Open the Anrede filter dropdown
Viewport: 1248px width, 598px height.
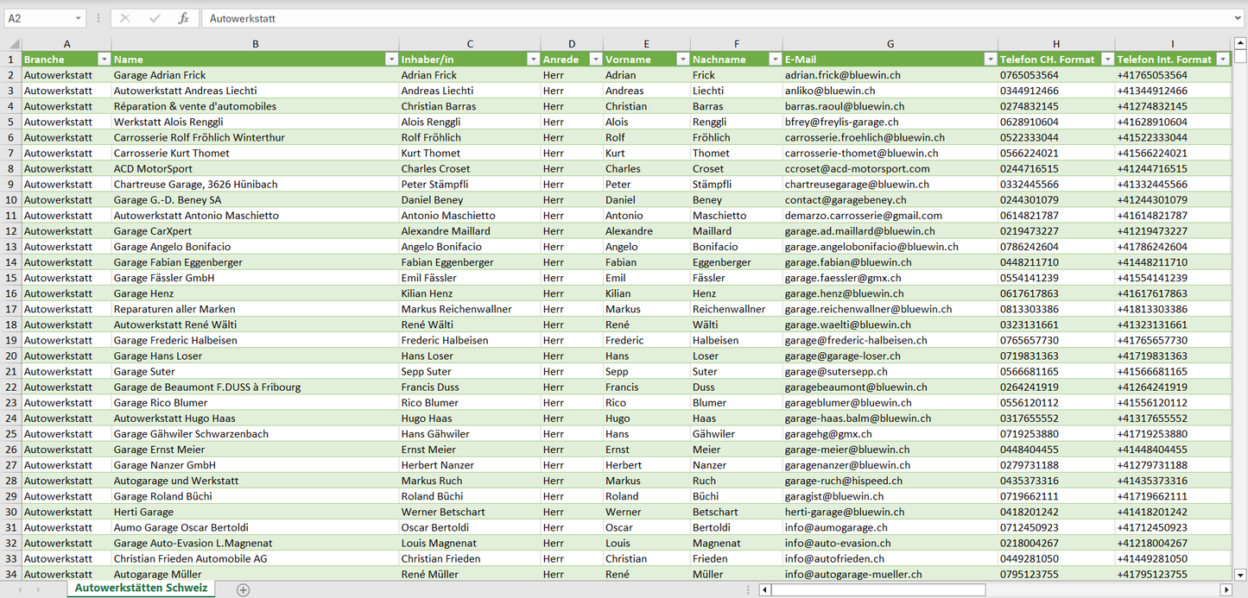(595, 60)
